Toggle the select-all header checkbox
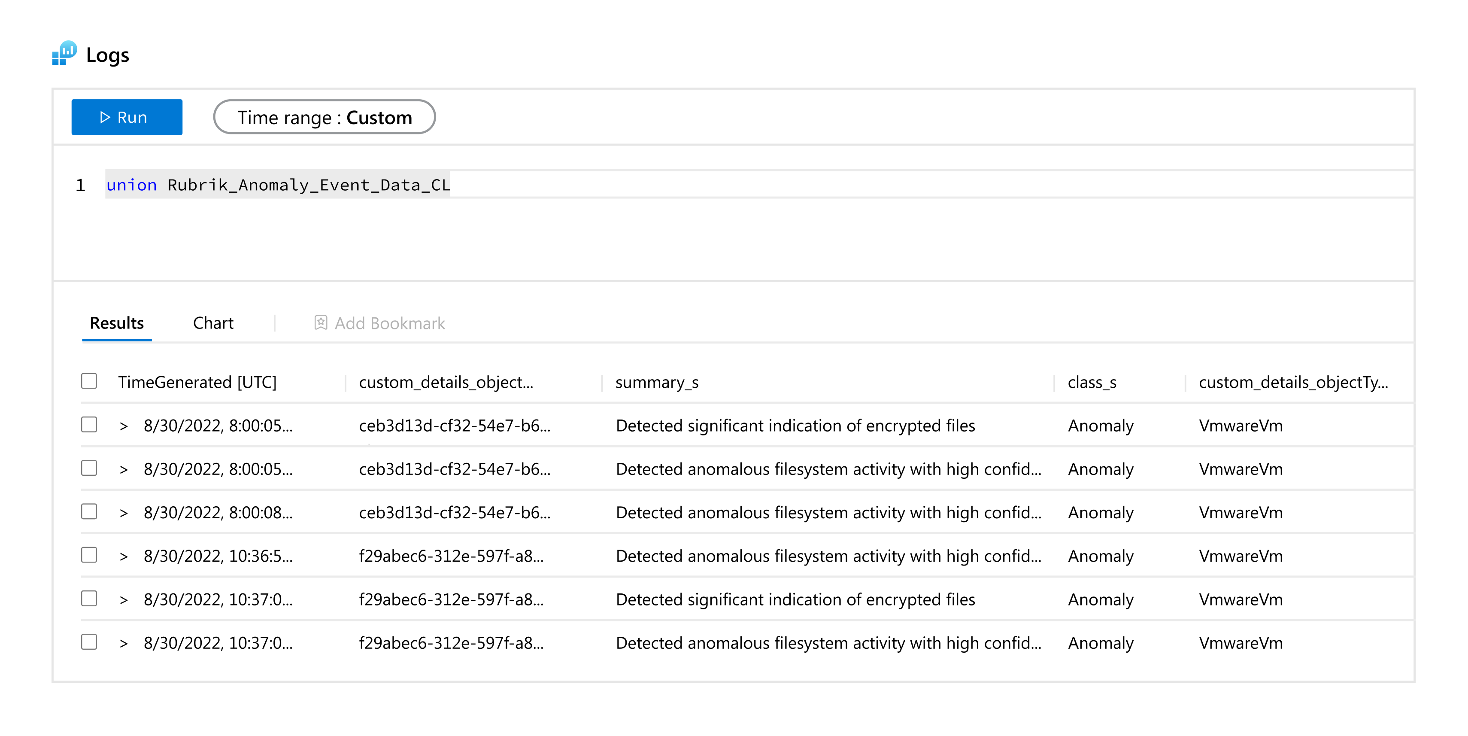 [x=89, y=381]
